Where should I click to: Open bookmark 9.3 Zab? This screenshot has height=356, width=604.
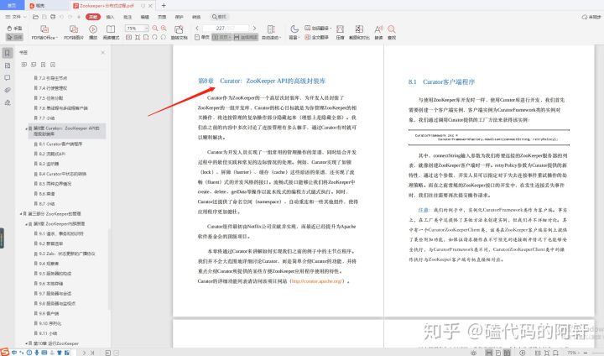tap(67, 254)
